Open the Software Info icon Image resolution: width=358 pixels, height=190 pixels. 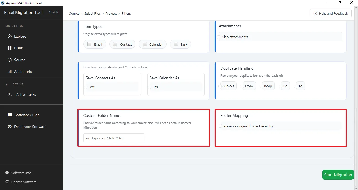[7, 173]
